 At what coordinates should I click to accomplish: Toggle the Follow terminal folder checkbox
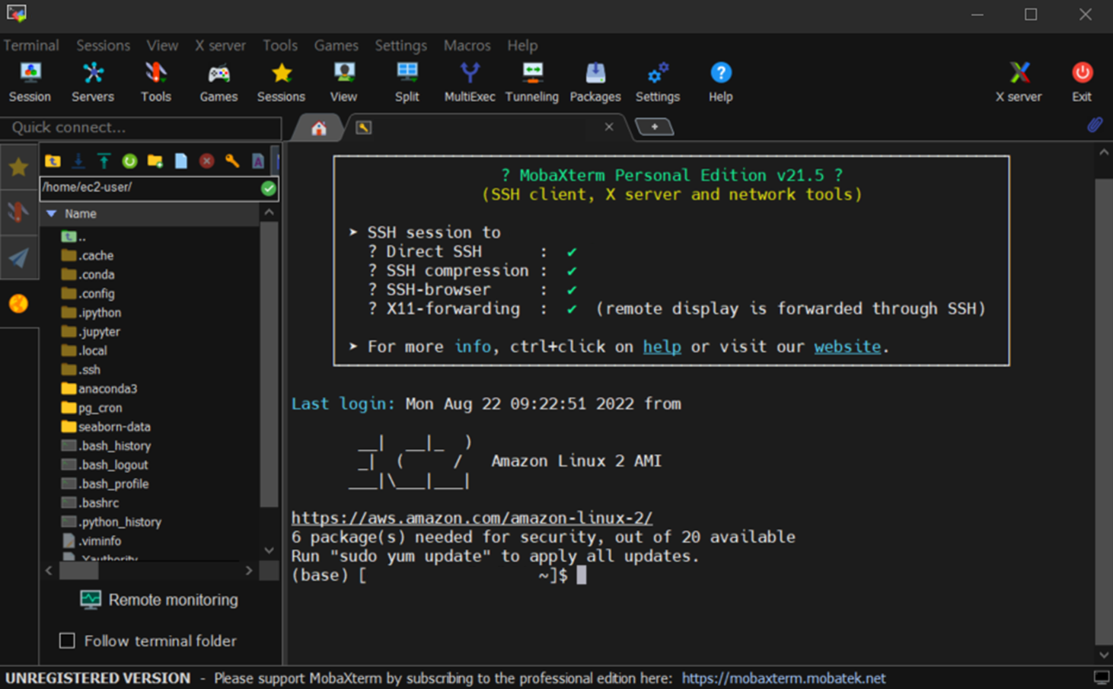[x=67, y=640]
